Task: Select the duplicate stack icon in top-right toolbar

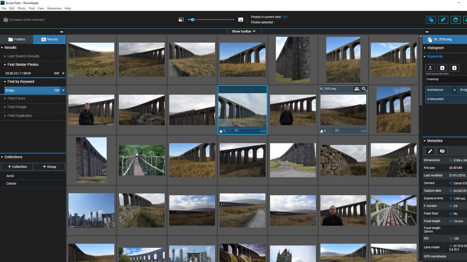Action: click(431, 20)
